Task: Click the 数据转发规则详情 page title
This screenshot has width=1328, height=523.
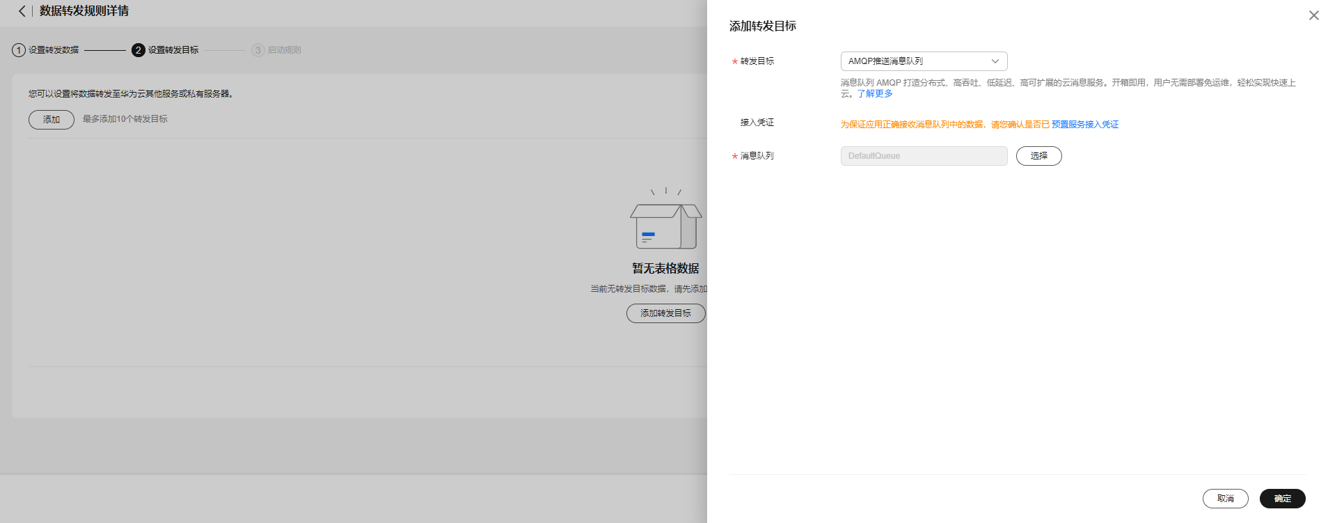Action: coord(84,11)
